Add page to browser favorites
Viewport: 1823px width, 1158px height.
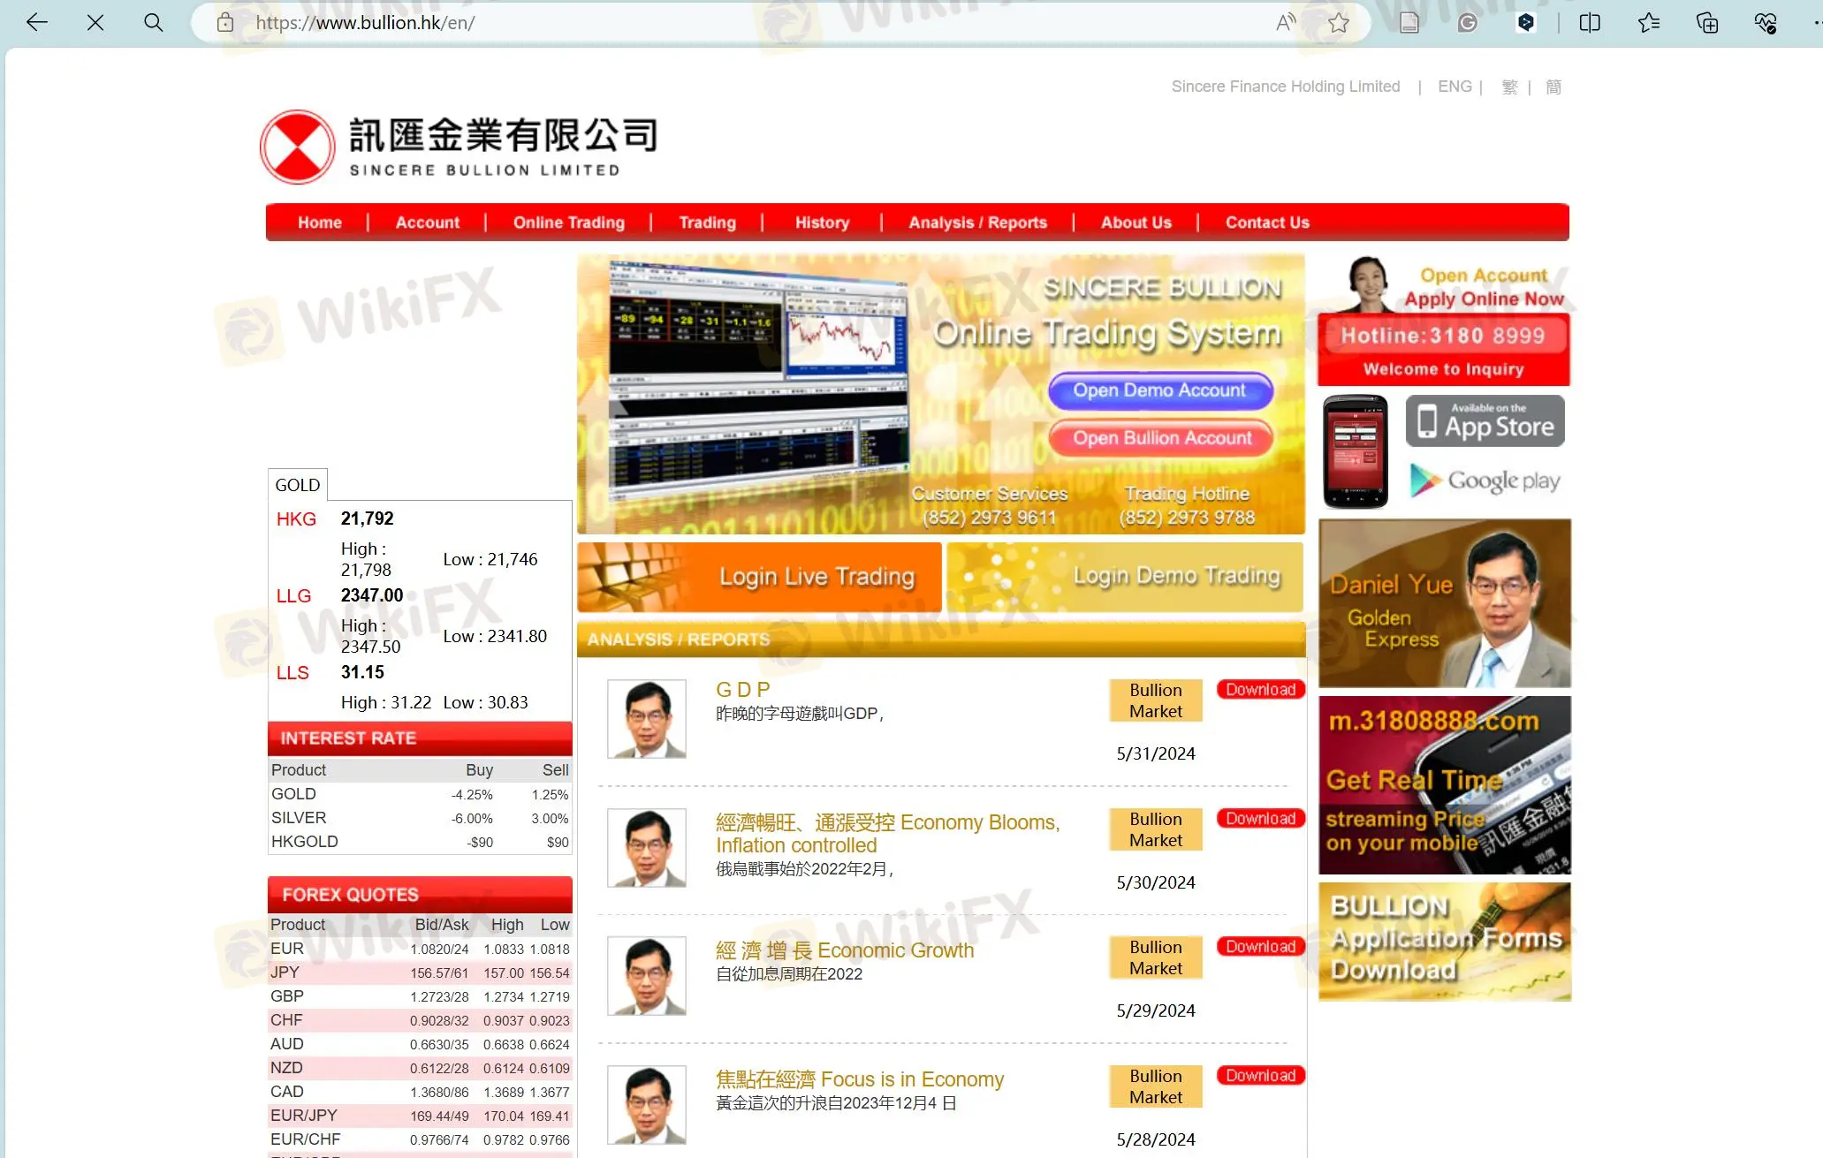(x=1338, y=23)
